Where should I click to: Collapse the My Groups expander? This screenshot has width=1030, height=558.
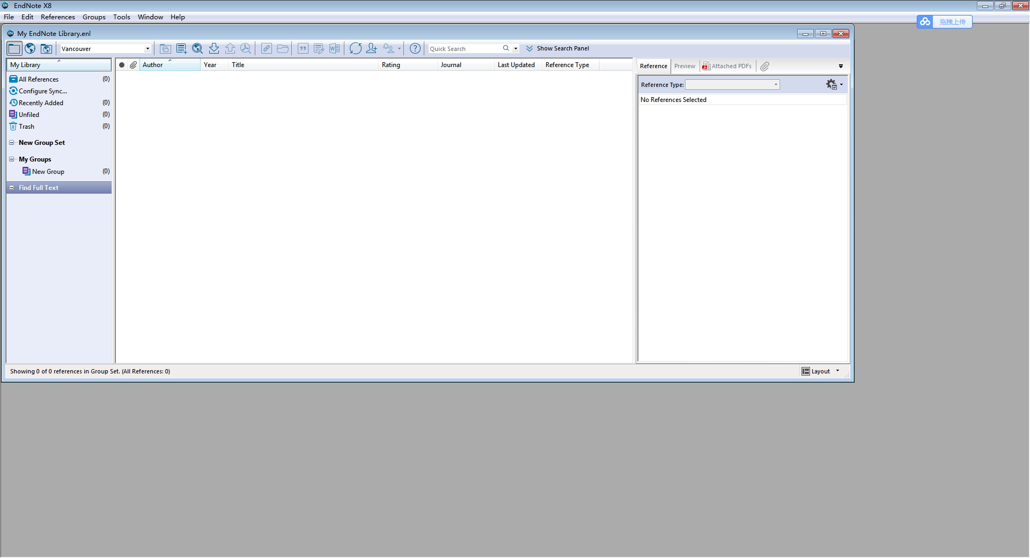point(12,159)
